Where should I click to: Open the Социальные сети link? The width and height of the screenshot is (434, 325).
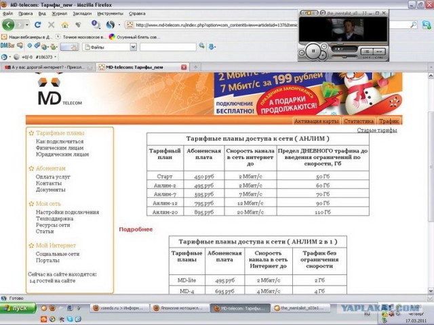click(58, 254)
